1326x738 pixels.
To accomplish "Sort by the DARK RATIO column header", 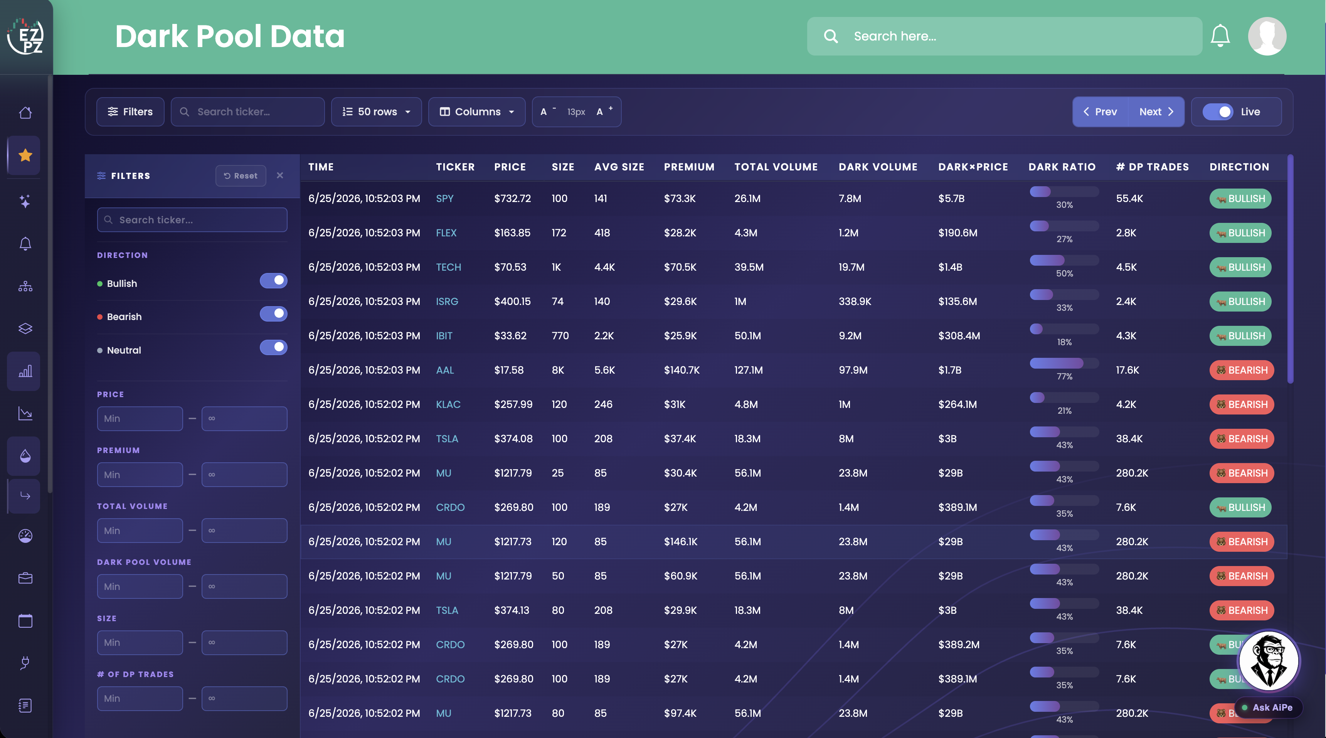I will tap(1062, 167).
